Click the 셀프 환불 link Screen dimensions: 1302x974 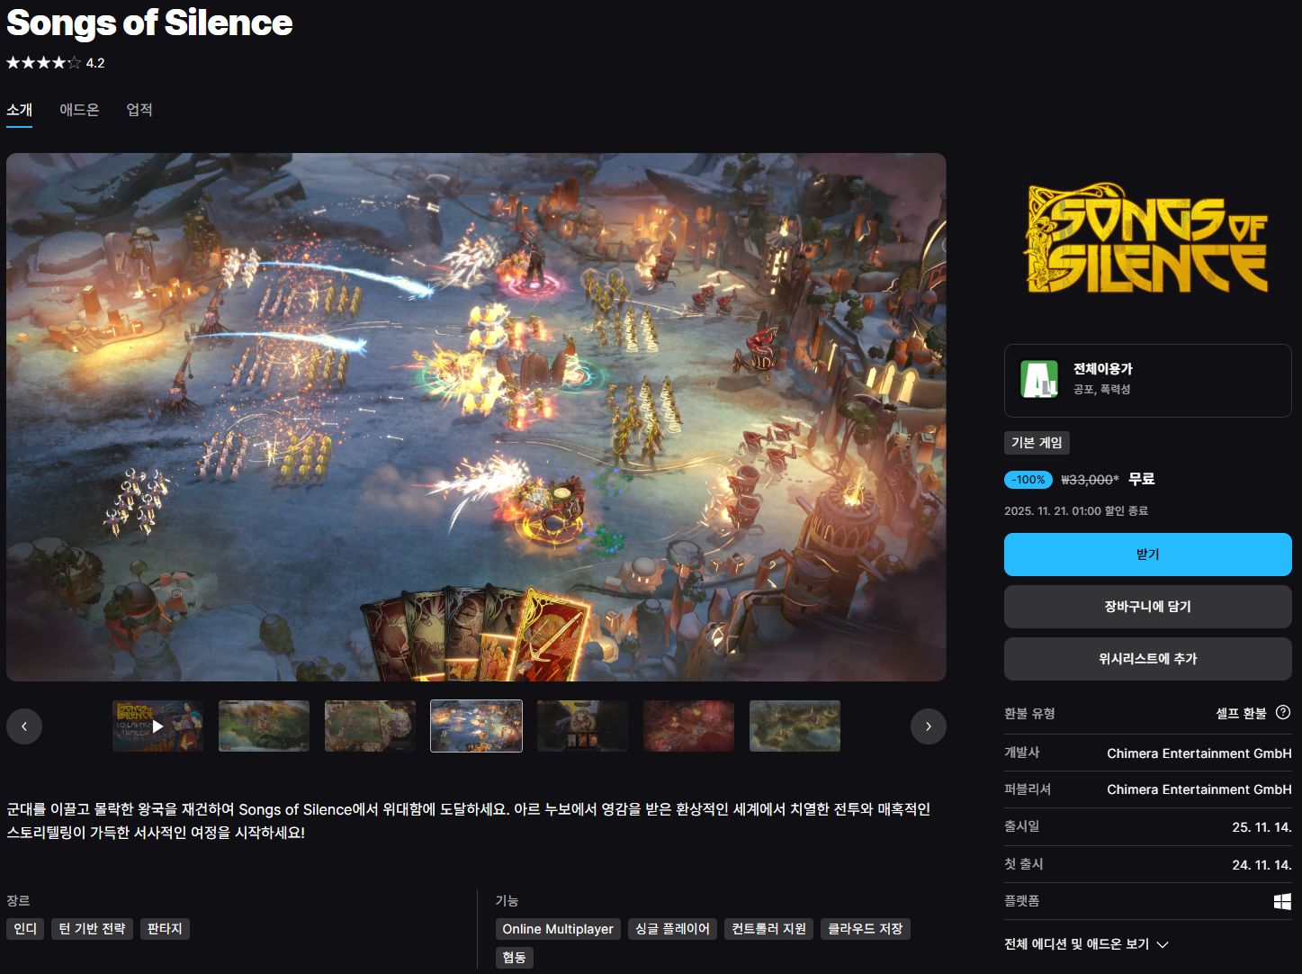point(1241,713)
